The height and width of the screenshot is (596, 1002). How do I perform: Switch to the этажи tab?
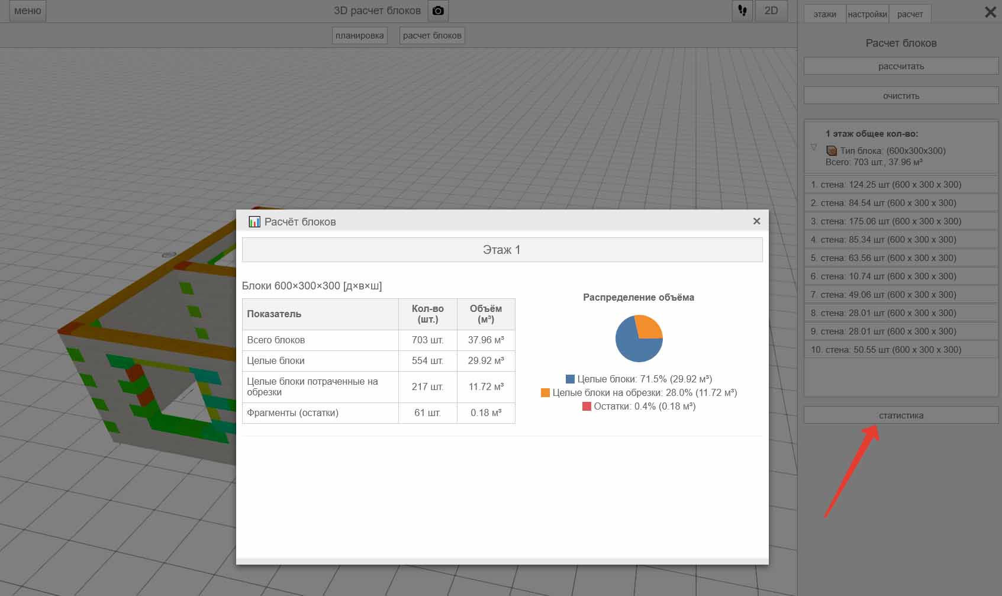click(824, 14)
